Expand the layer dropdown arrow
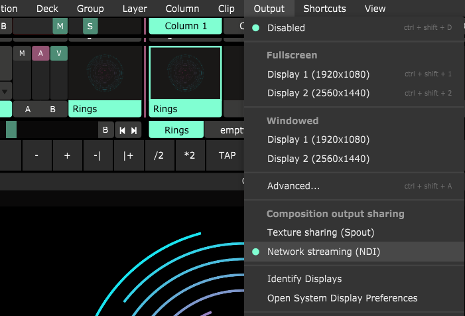This screenshot has height=316, width=465. click(5, 92)
